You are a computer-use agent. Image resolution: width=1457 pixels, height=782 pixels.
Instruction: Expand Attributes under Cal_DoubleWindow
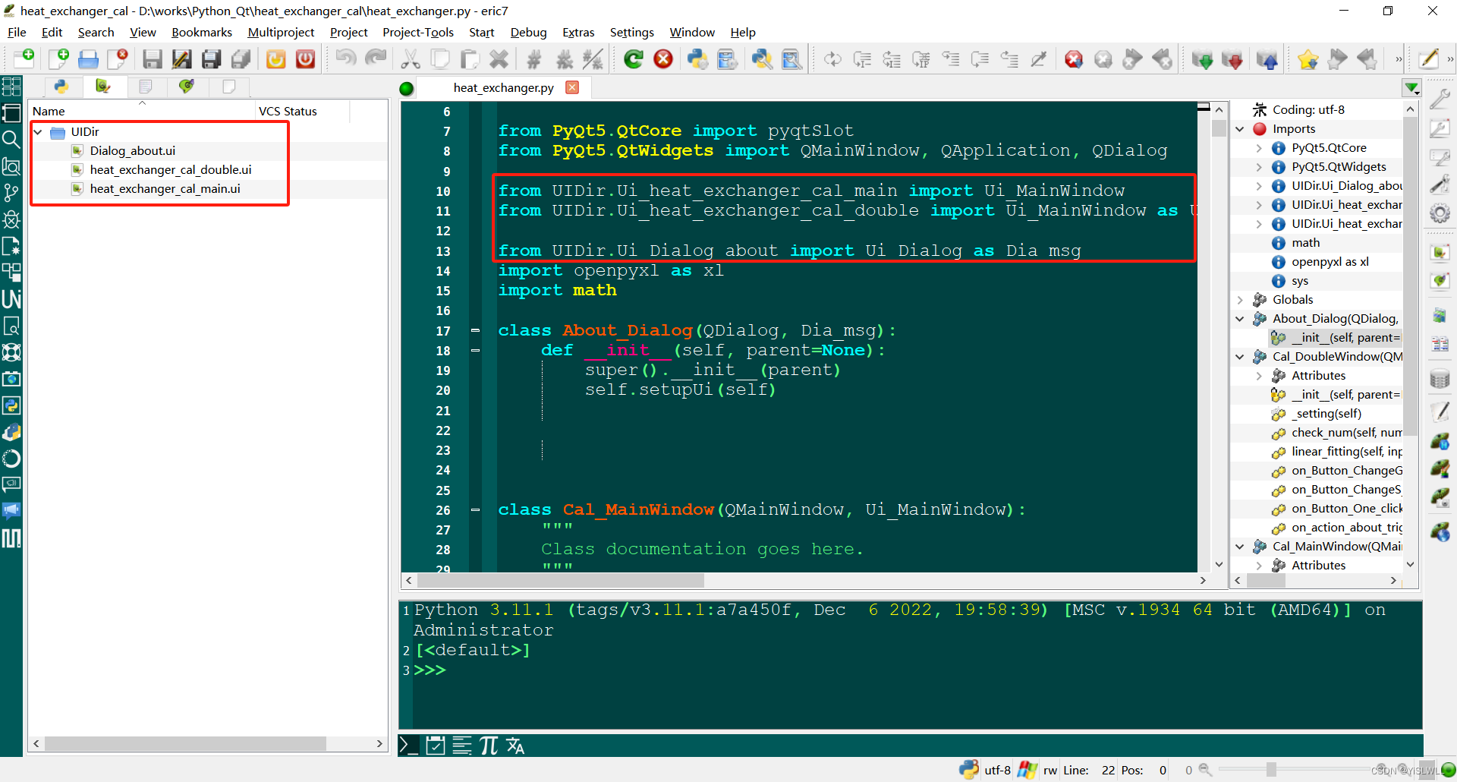(1259, 376)
